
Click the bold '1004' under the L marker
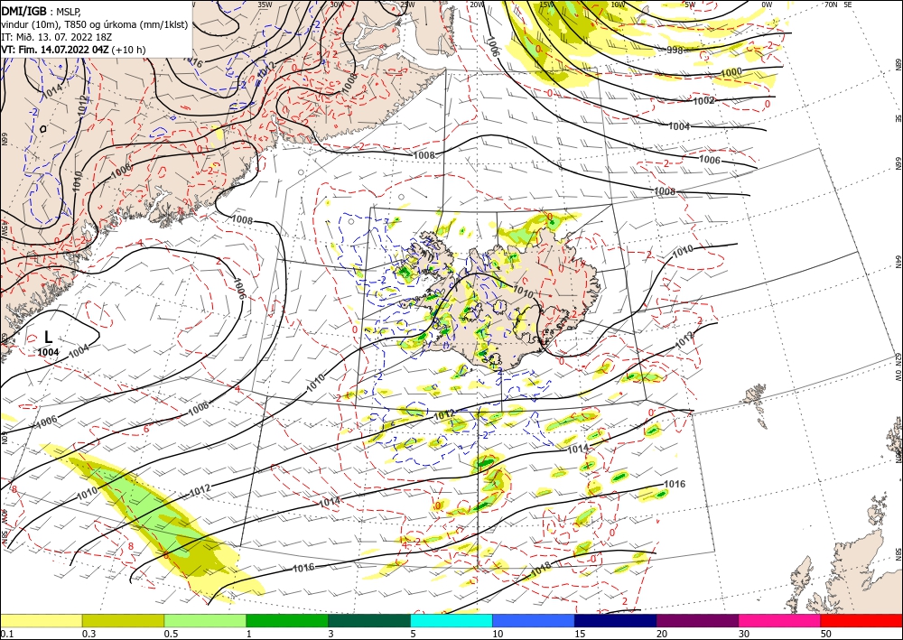tap(49, 352)
